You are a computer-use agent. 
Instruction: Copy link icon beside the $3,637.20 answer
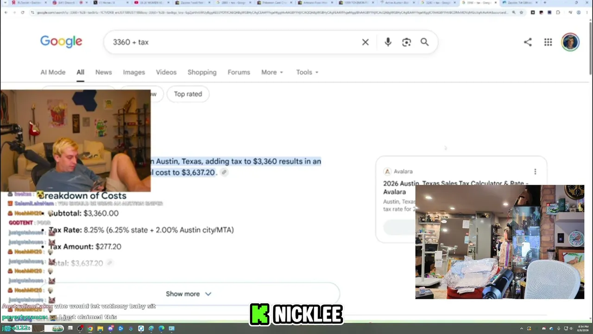(x=224, y=173)
